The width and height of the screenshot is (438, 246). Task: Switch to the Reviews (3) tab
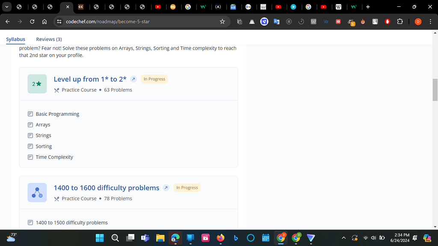click(x=48, y=39)
